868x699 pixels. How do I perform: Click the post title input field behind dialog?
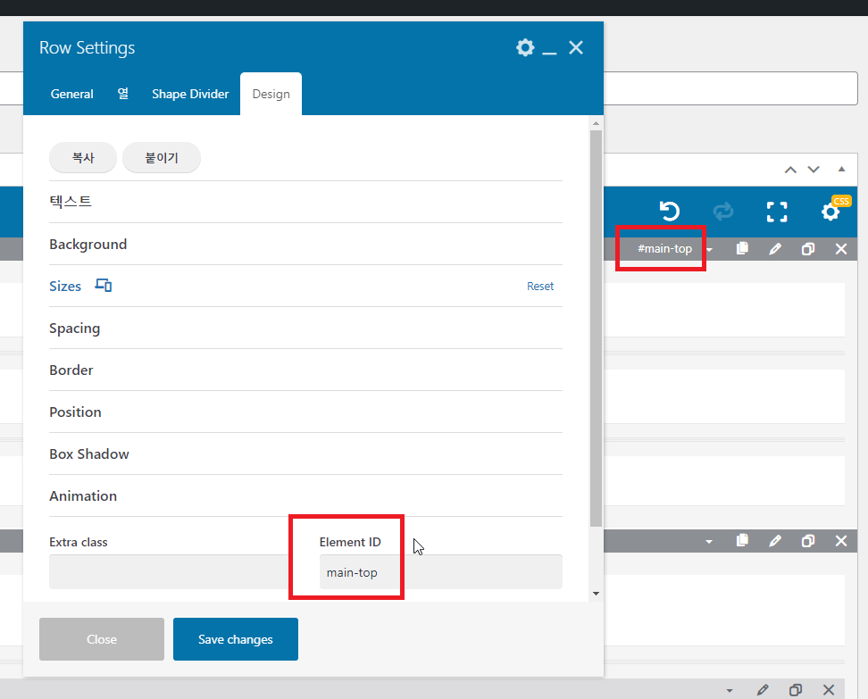(730, 88)
